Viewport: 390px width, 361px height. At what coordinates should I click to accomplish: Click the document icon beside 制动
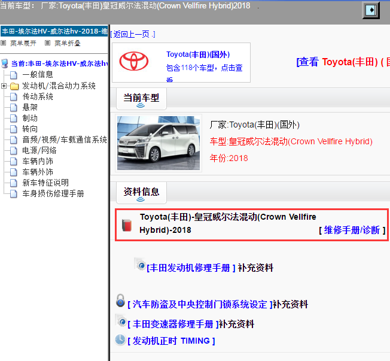tap(14, 119)
